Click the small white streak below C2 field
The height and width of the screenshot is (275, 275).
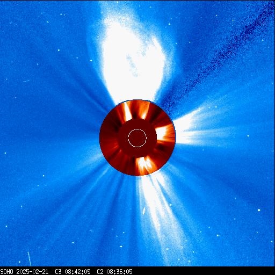pos(144,211)
